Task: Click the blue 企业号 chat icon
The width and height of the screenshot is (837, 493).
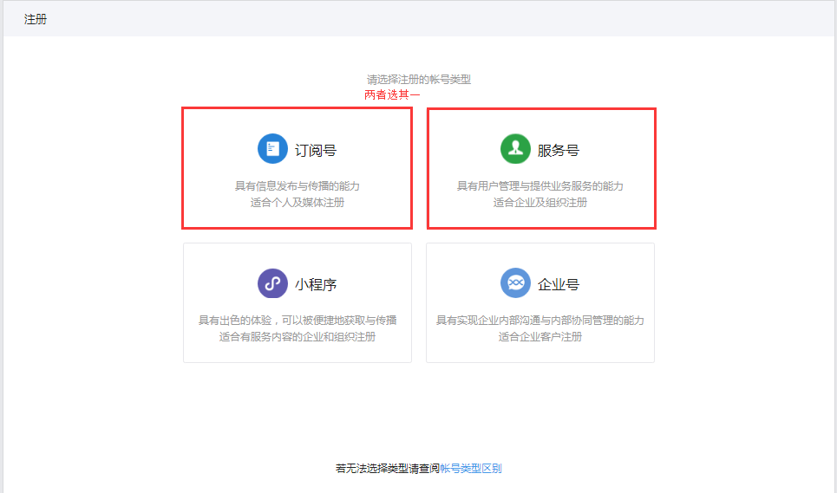Action: tap(515, 283)
